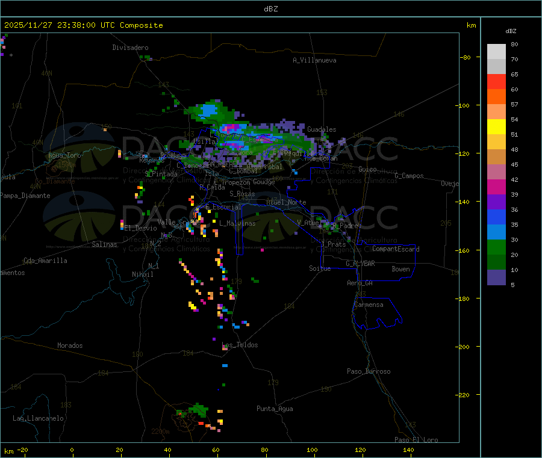Click the Pampa_Diamante label

point(25,196)
